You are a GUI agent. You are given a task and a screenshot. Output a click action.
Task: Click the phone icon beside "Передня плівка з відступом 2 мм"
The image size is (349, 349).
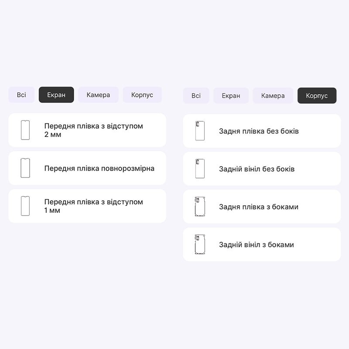click(25, 130)
